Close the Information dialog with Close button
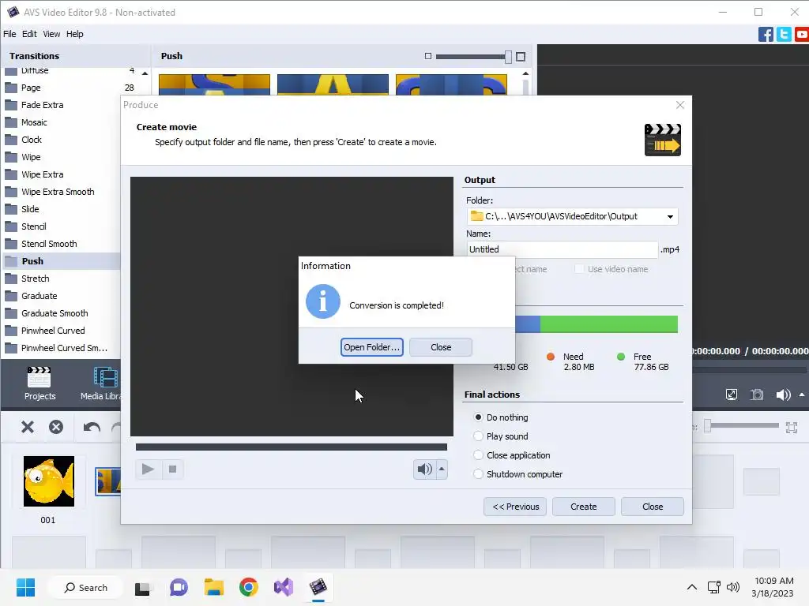Viewport: 809px width, 606px height. [x=441, y=347]
